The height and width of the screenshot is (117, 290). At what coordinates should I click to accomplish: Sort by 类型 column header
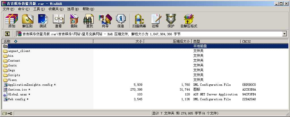tap(216, 41)
